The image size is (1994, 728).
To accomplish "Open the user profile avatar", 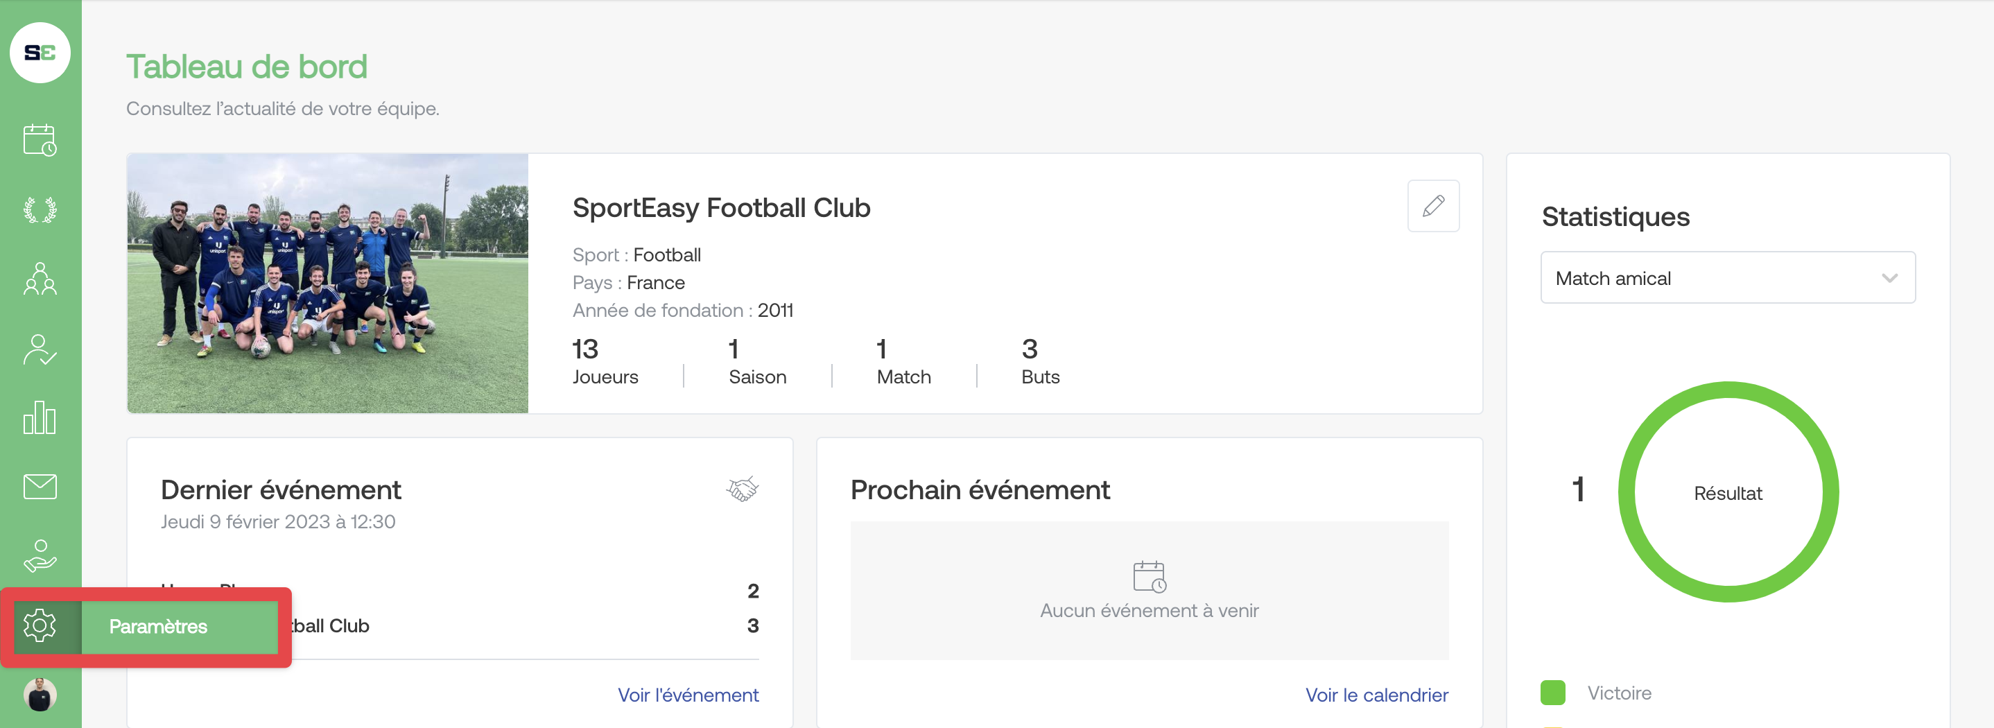I will tap(40, 695).
